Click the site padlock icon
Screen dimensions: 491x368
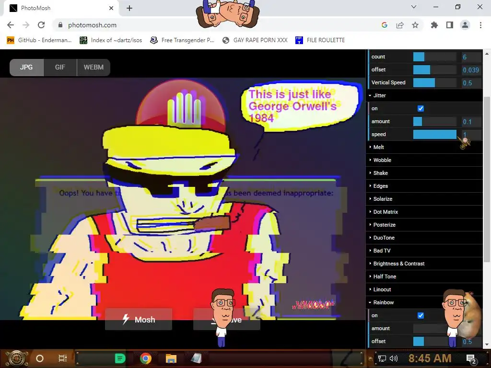tap(60, 25)
